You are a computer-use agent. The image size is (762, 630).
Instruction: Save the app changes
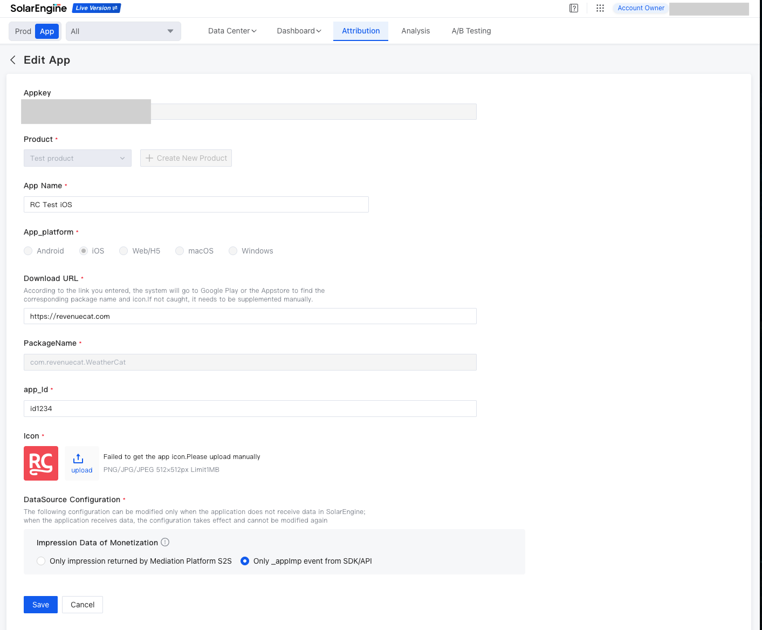coord(40,605)
